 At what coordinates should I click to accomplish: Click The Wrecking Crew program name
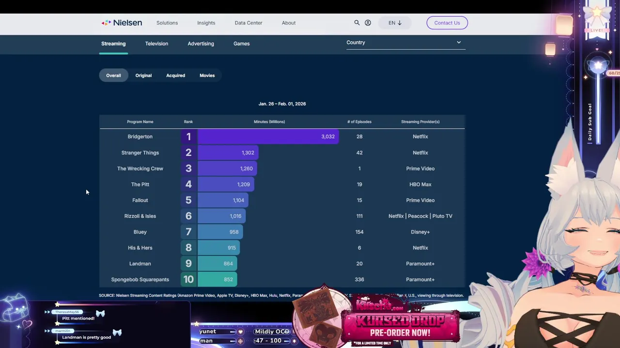(140, 169)
